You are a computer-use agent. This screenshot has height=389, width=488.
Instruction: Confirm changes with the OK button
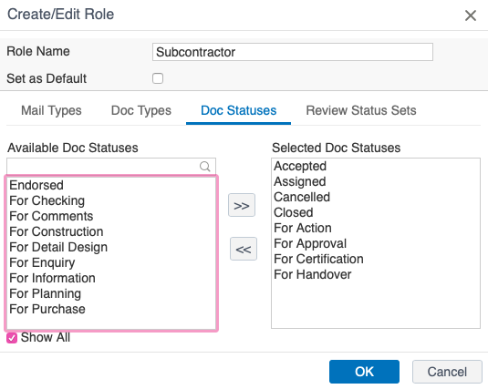[364, 372]
